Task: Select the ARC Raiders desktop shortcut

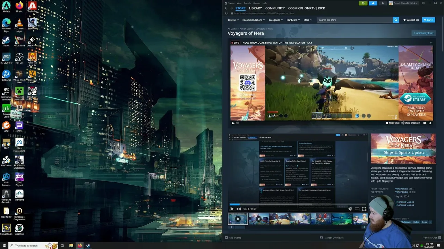Action: coord(19,41)
